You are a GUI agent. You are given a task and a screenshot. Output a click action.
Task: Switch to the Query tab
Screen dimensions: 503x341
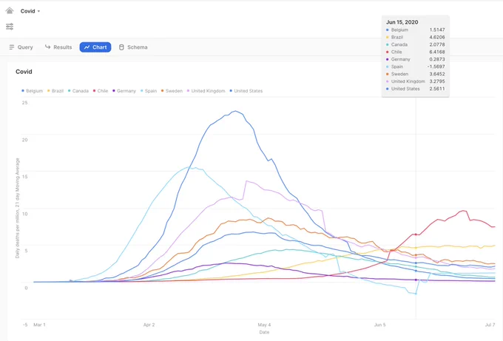click(x=21, y=47)
